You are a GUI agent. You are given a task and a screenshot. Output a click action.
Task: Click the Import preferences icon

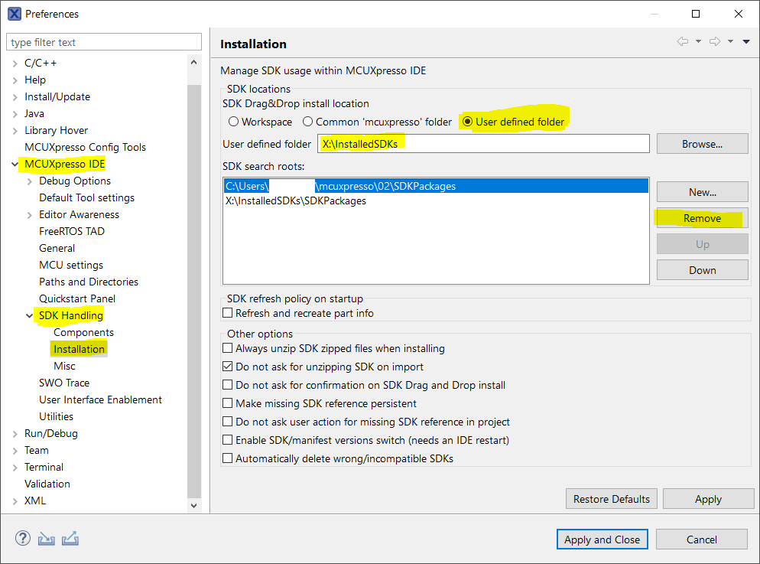tap(47, 538)
